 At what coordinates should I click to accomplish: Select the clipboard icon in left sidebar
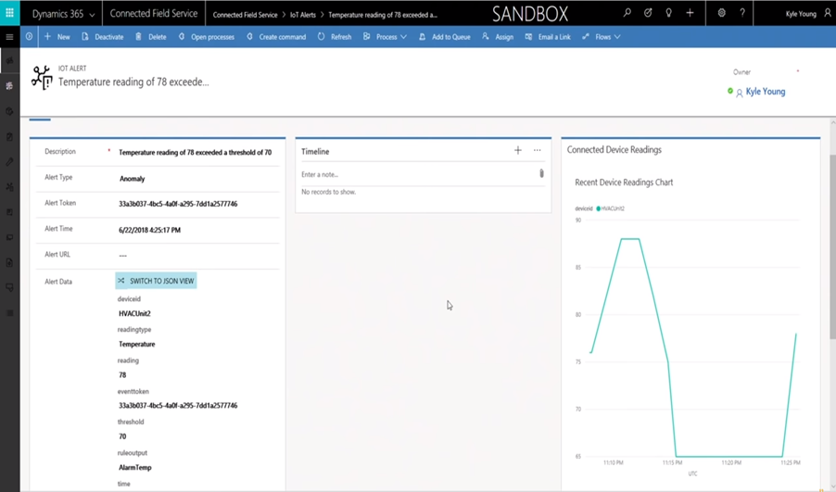[x=9, y=136]
